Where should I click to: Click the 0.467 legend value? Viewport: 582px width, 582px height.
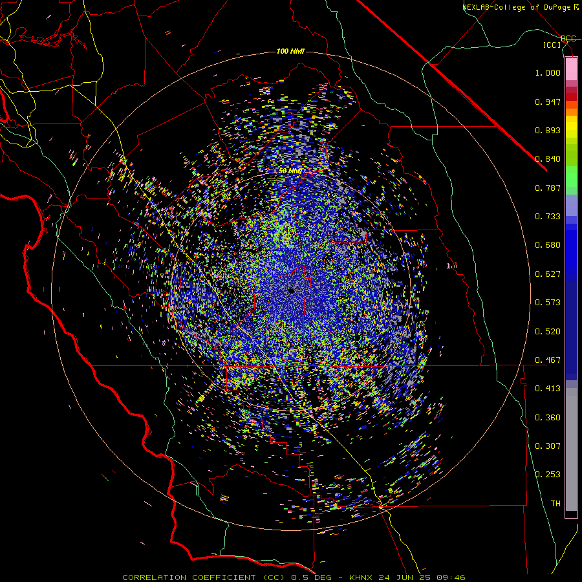coord(548,360)
